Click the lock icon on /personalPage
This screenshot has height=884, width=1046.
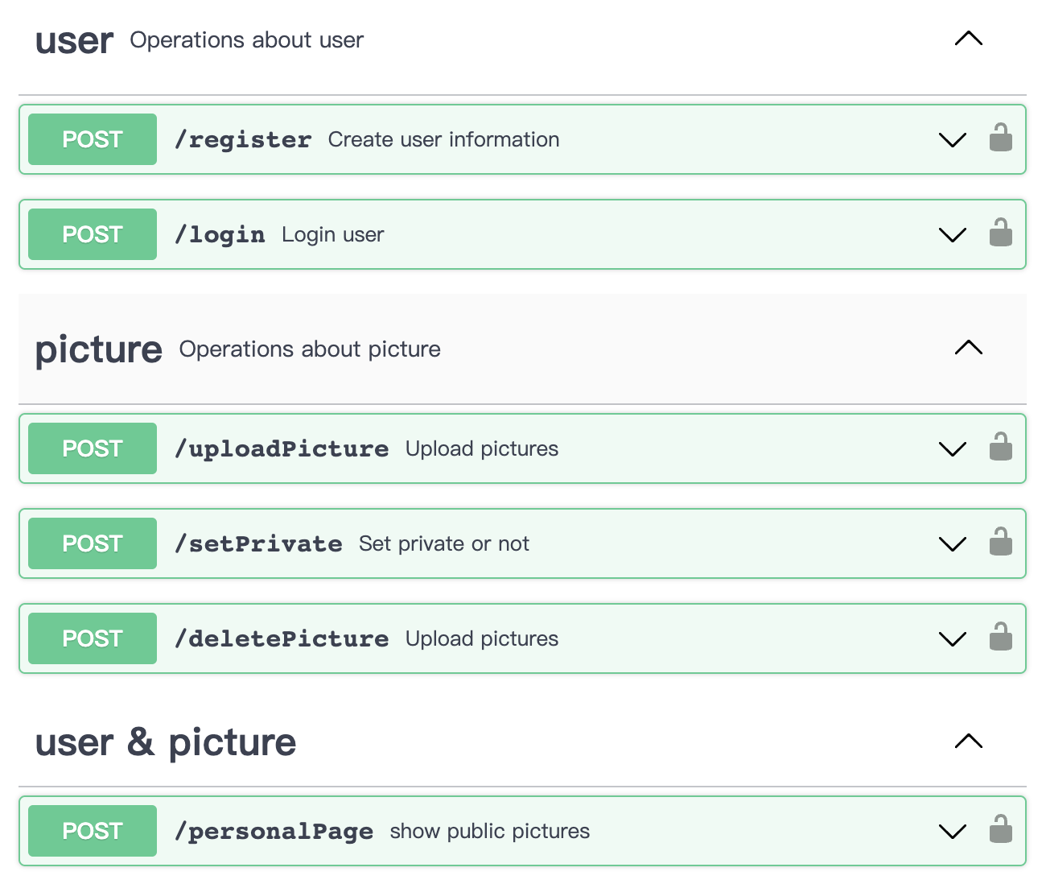pos(1000,829)
